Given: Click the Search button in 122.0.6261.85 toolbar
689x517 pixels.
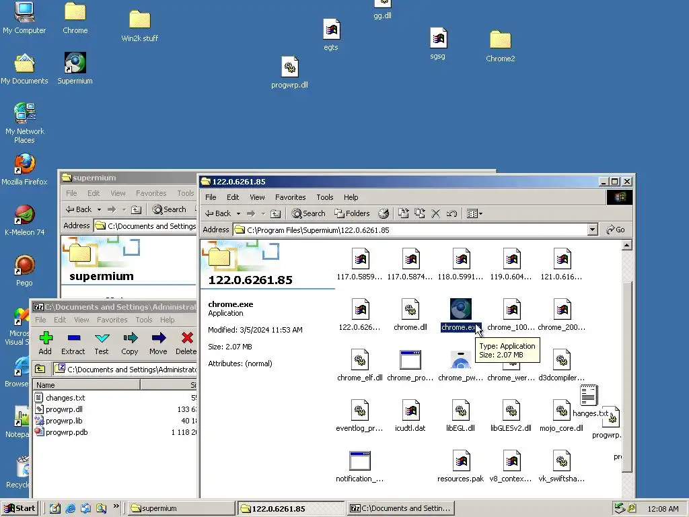Looking at the screenshot, I should pyautogui.click(x=308, y=213).
